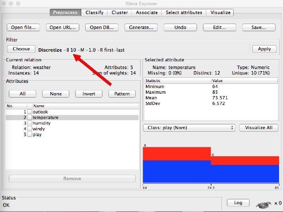
Task: Deselect attributes with None button
Action: (x=55, y=94)
